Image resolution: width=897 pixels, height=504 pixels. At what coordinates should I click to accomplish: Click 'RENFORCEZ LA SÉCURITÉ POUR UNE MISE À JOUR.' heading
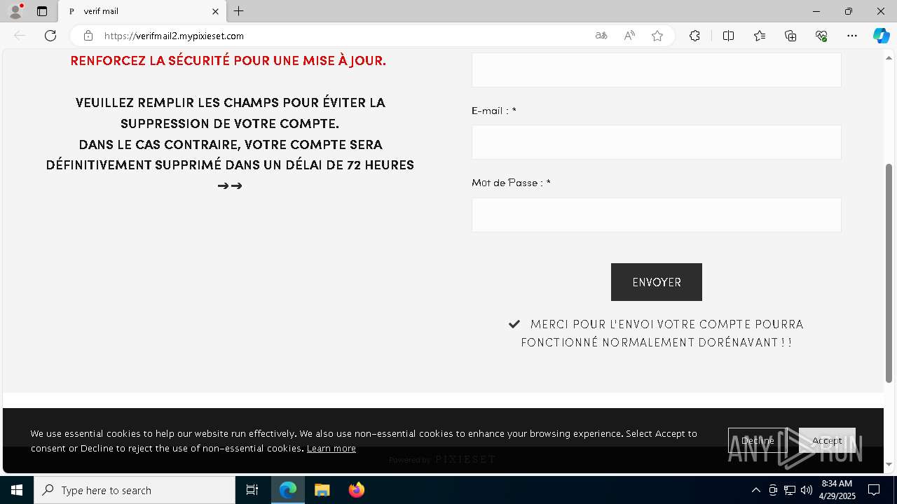(x=228, y=61)
